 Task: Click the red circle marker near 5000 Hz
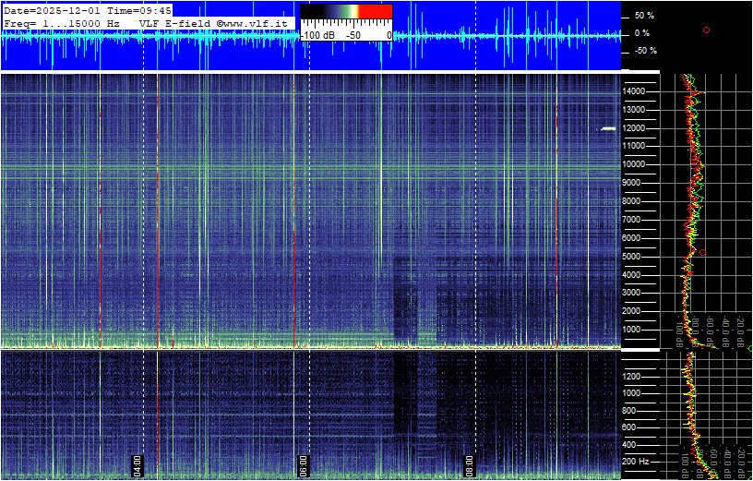703,252
